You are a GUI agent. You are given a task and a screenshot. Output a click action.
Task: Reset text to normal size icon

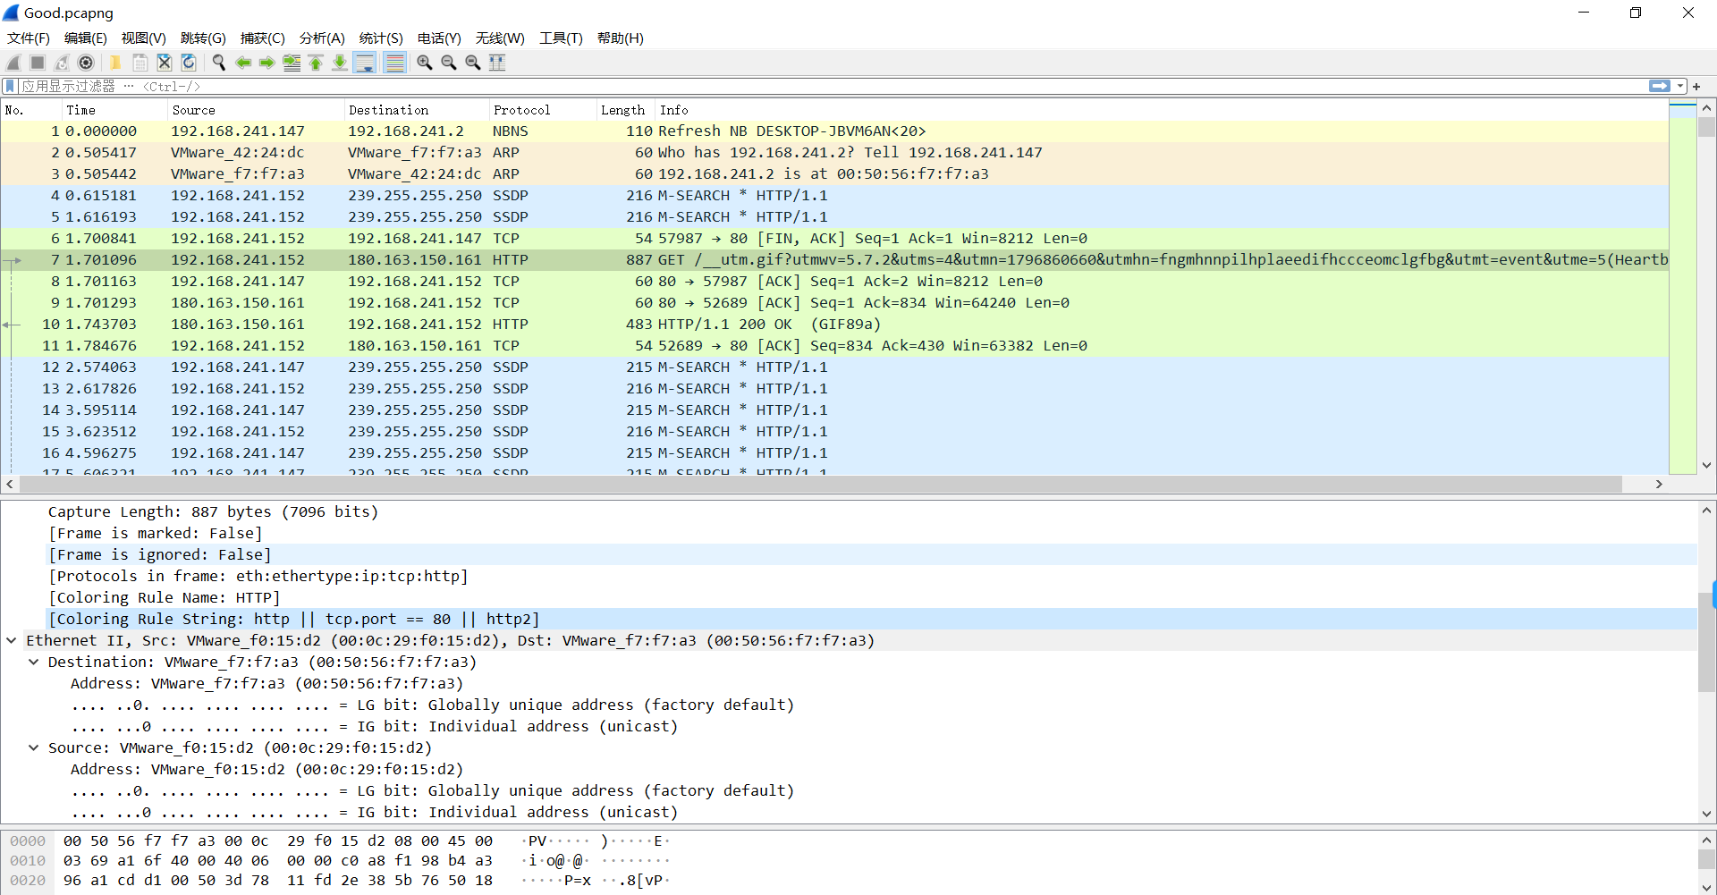pyautogui.click(x=473, y=63)
